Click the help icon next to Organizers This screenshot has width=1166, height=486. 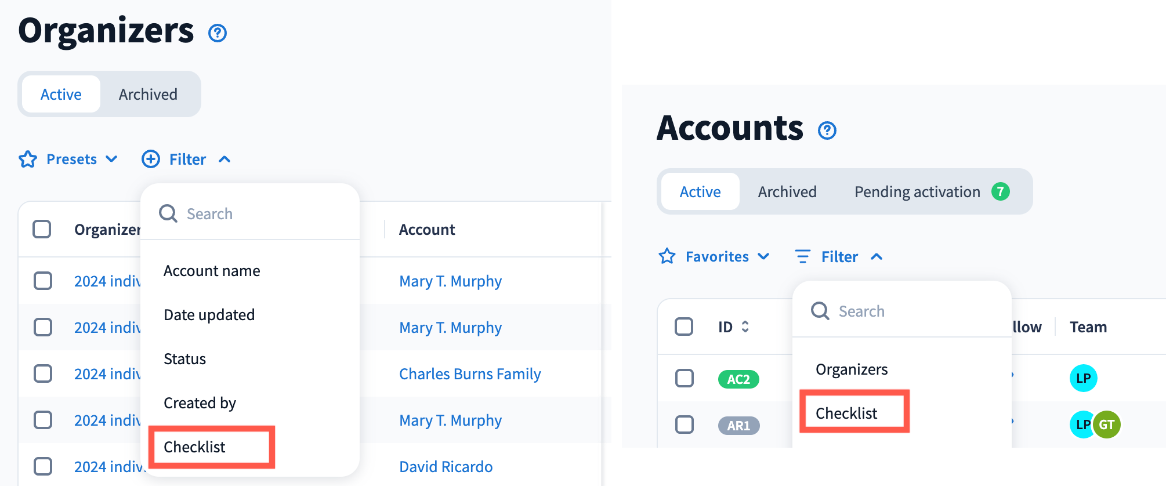pos(218,33)
